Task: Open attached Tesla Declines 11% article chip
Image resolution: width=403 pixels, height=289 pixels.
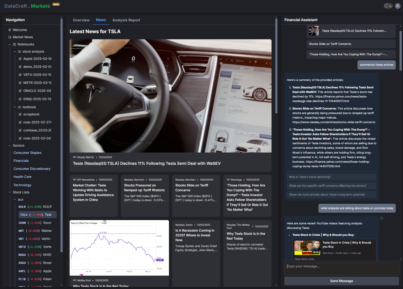Action: coord(351,31)
